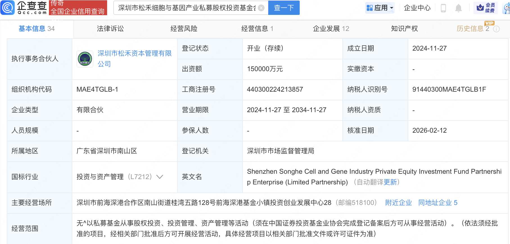Click the Qcc.com logo icon

[8, 8]
